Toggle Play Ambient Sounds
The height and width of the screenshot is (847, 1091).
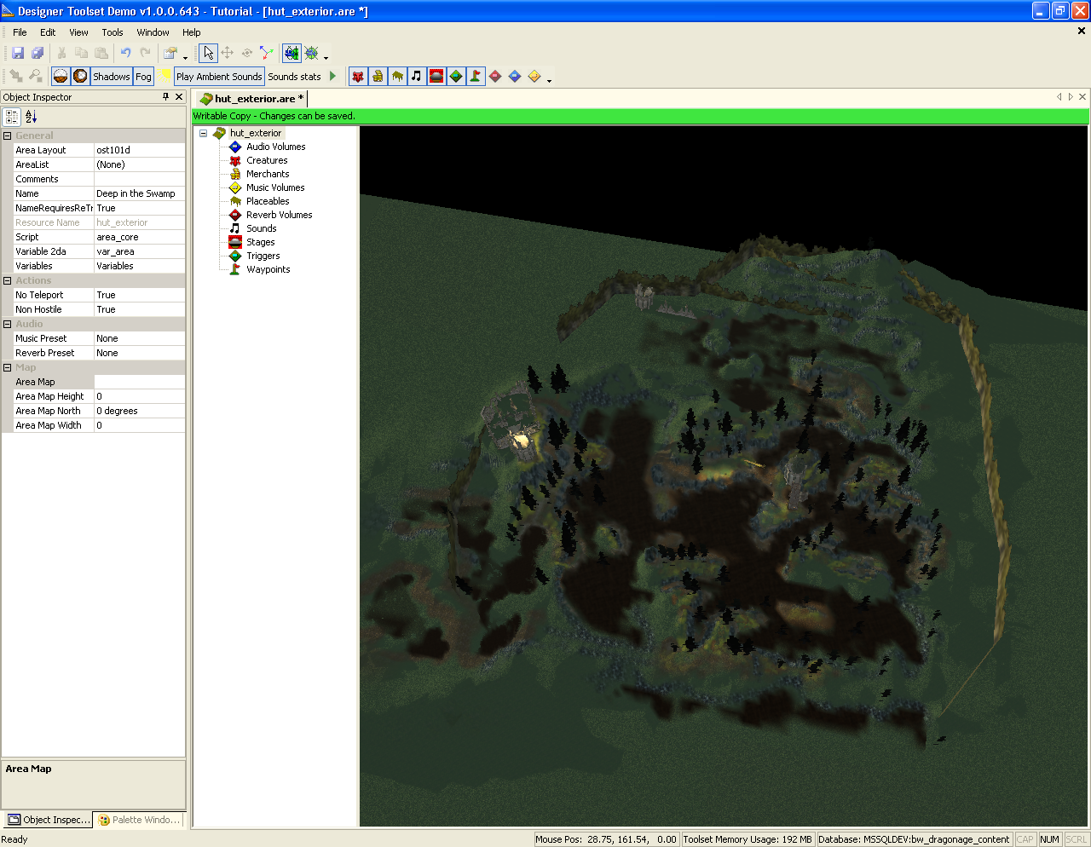pos(219,77)
